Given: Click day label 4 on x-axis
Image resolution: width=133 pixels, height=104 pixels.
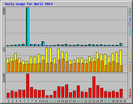Looking at the screenshot, I should click(x=20, y=101).
